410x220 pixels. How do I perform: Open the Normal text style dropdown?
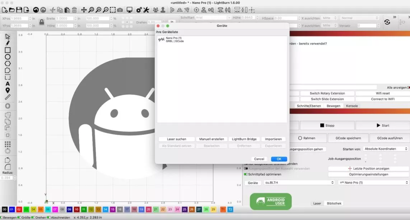point(359,18)
